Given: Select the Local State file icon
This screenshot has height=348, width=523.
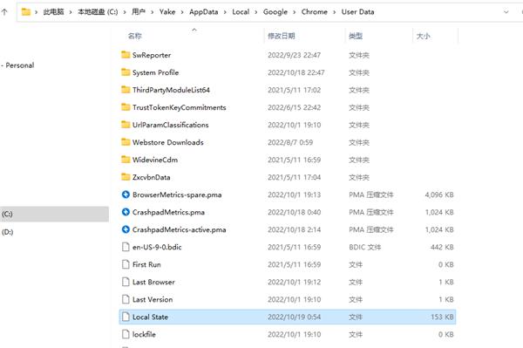Looking at the screenshot, I should coord(126,317).
